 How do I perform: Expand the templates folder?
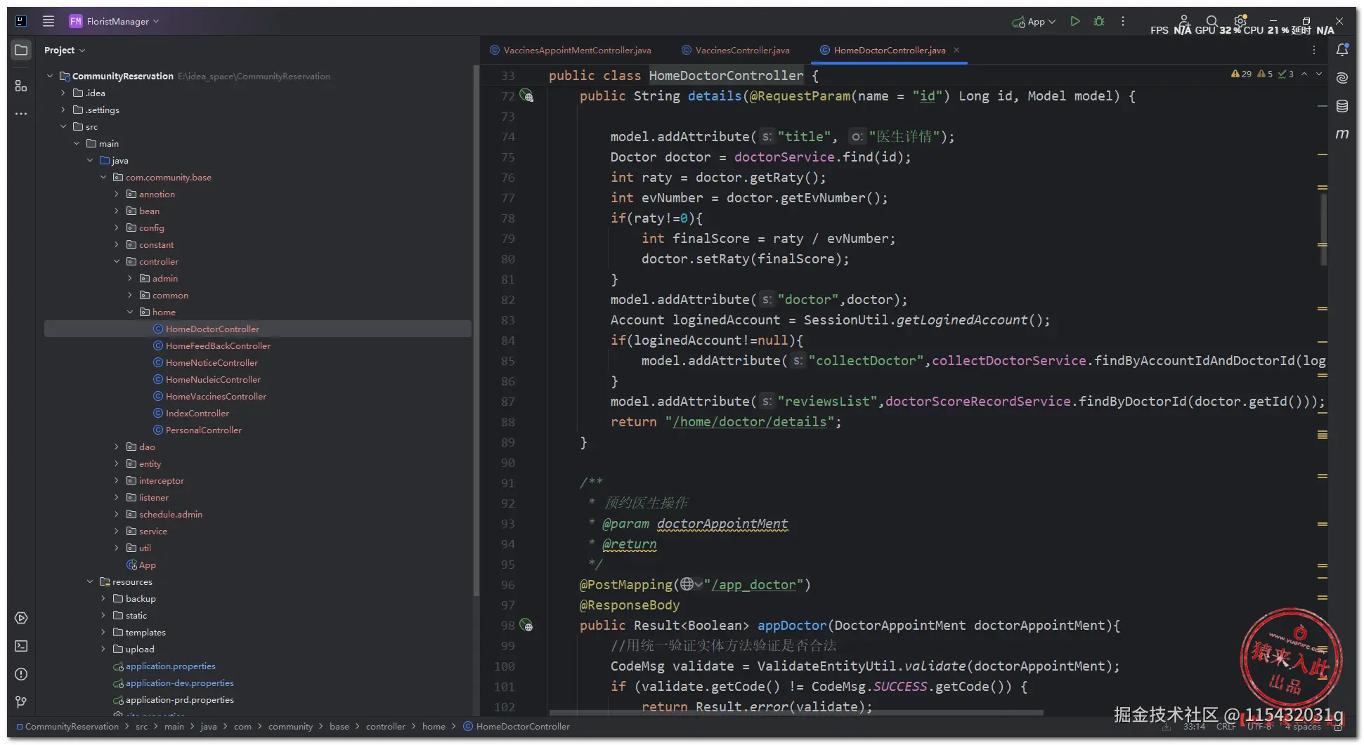(x=103, y=632)
